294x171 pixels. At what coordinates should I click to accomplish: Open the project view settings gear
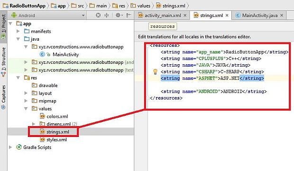pyautogui.click(x=119, y=15)
